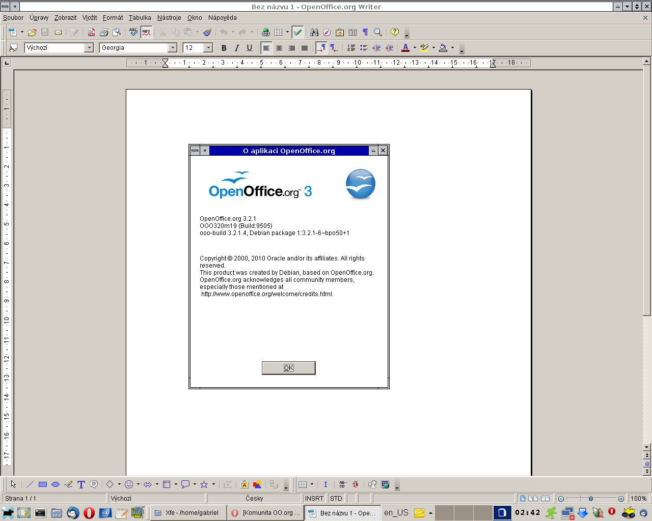Open the Fontwork Gallery icon

244,484
